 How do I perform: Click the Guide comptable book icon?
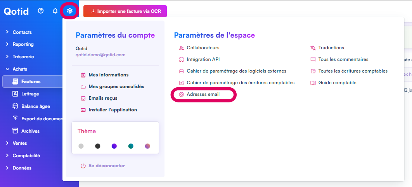(313, 83)
